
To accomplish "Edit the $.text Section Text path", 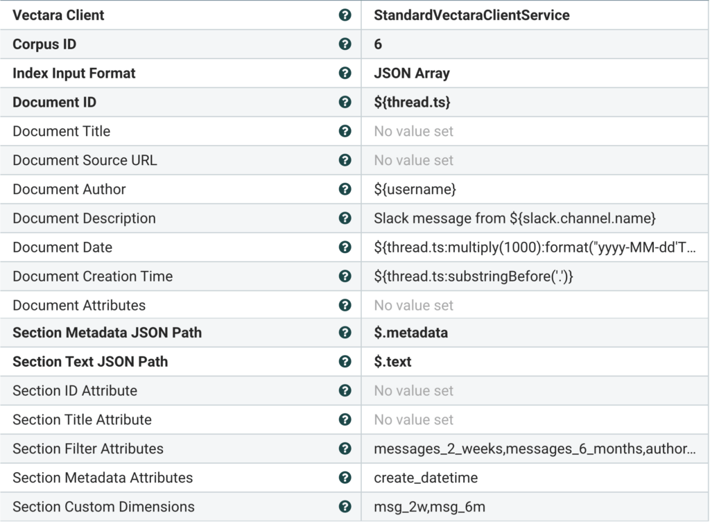I will (x=392, y=362).
